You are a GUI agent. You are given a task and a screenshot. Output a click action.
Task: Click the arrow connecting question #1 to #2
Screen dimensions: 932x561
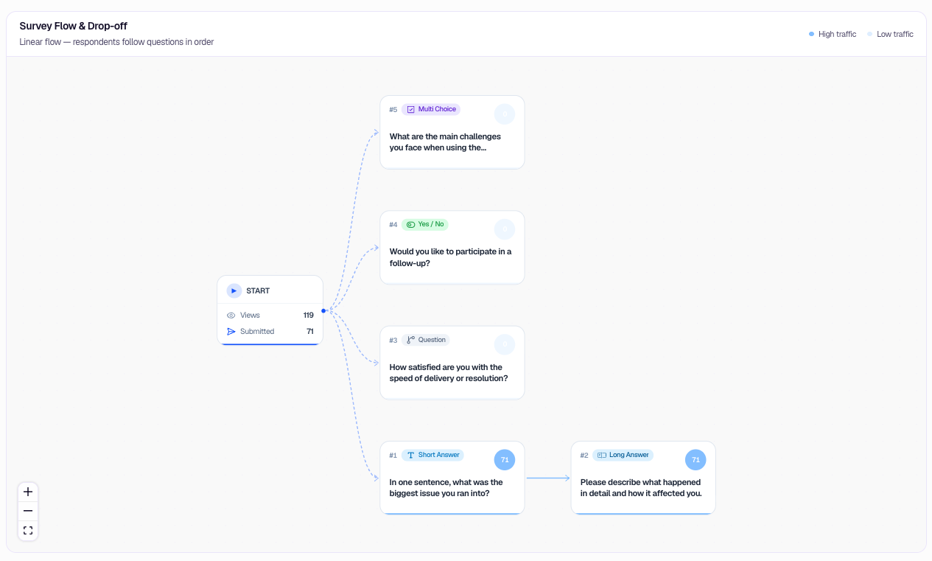coord(548,478)
